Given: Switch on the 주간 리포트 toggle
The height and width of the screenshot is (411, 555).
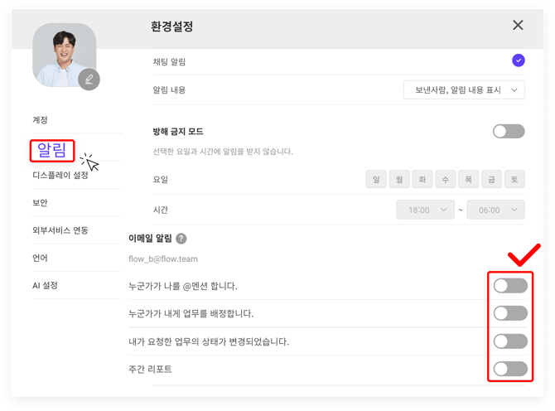Looking at the screenshot, I should click(509, 369).
